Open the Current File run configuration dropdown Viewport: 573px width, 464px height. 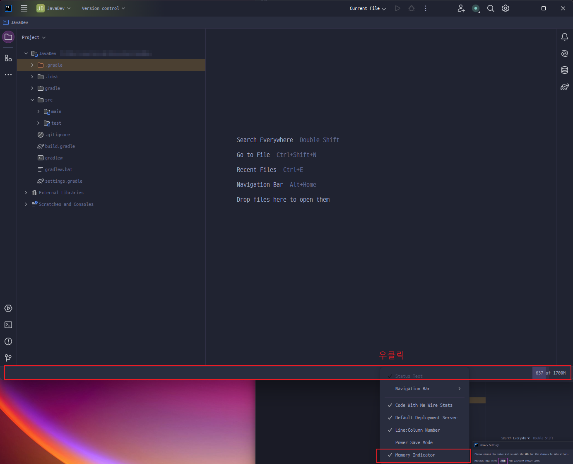pos(368,8)
